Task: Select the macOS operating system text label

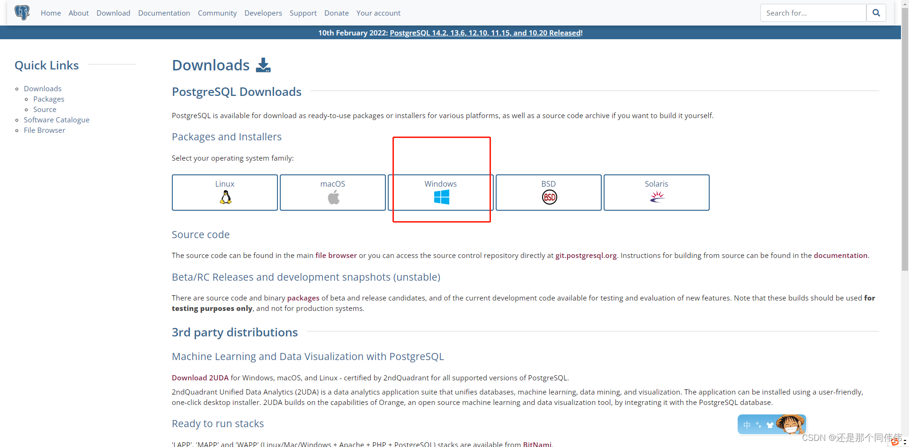Action: (333, 184)
